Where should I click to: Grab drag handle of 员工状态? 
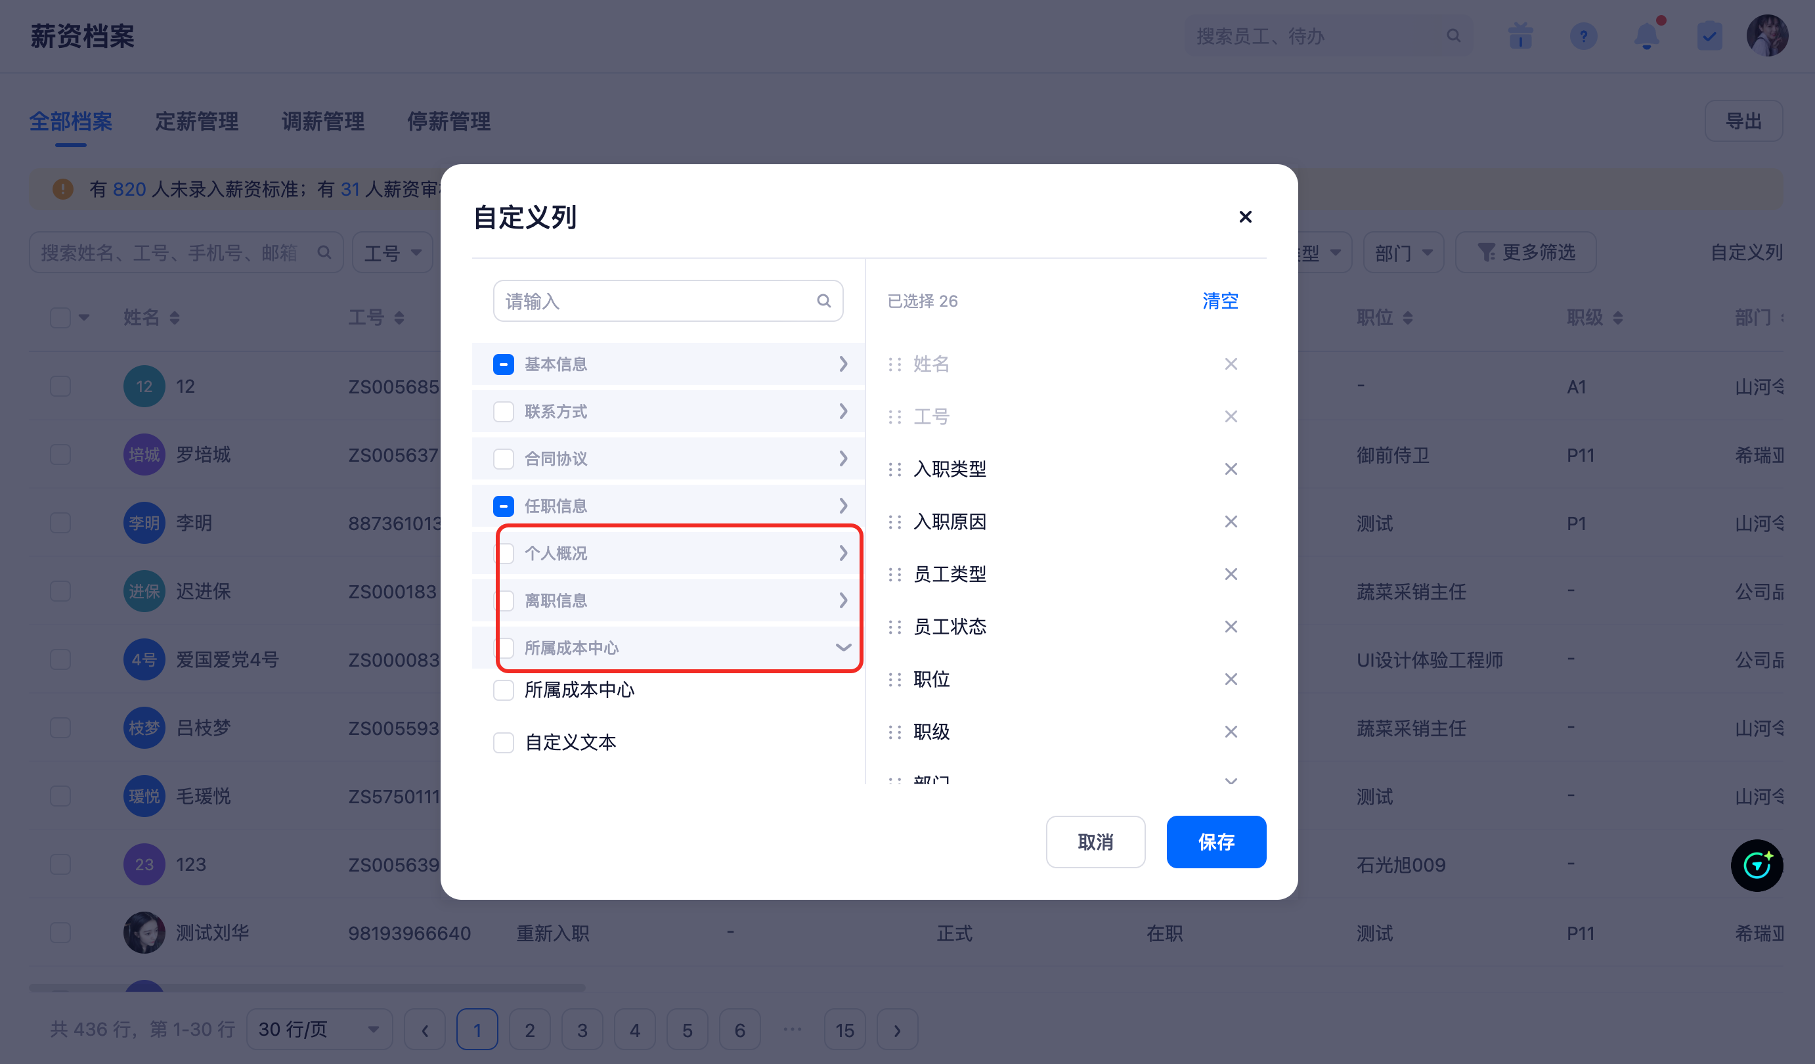tap(894, 627)
